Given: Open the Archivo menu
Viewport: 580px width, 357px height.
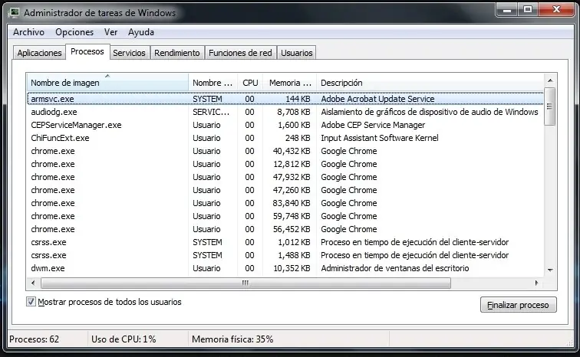Looking at the screenshot, I should tap(28, 32).
